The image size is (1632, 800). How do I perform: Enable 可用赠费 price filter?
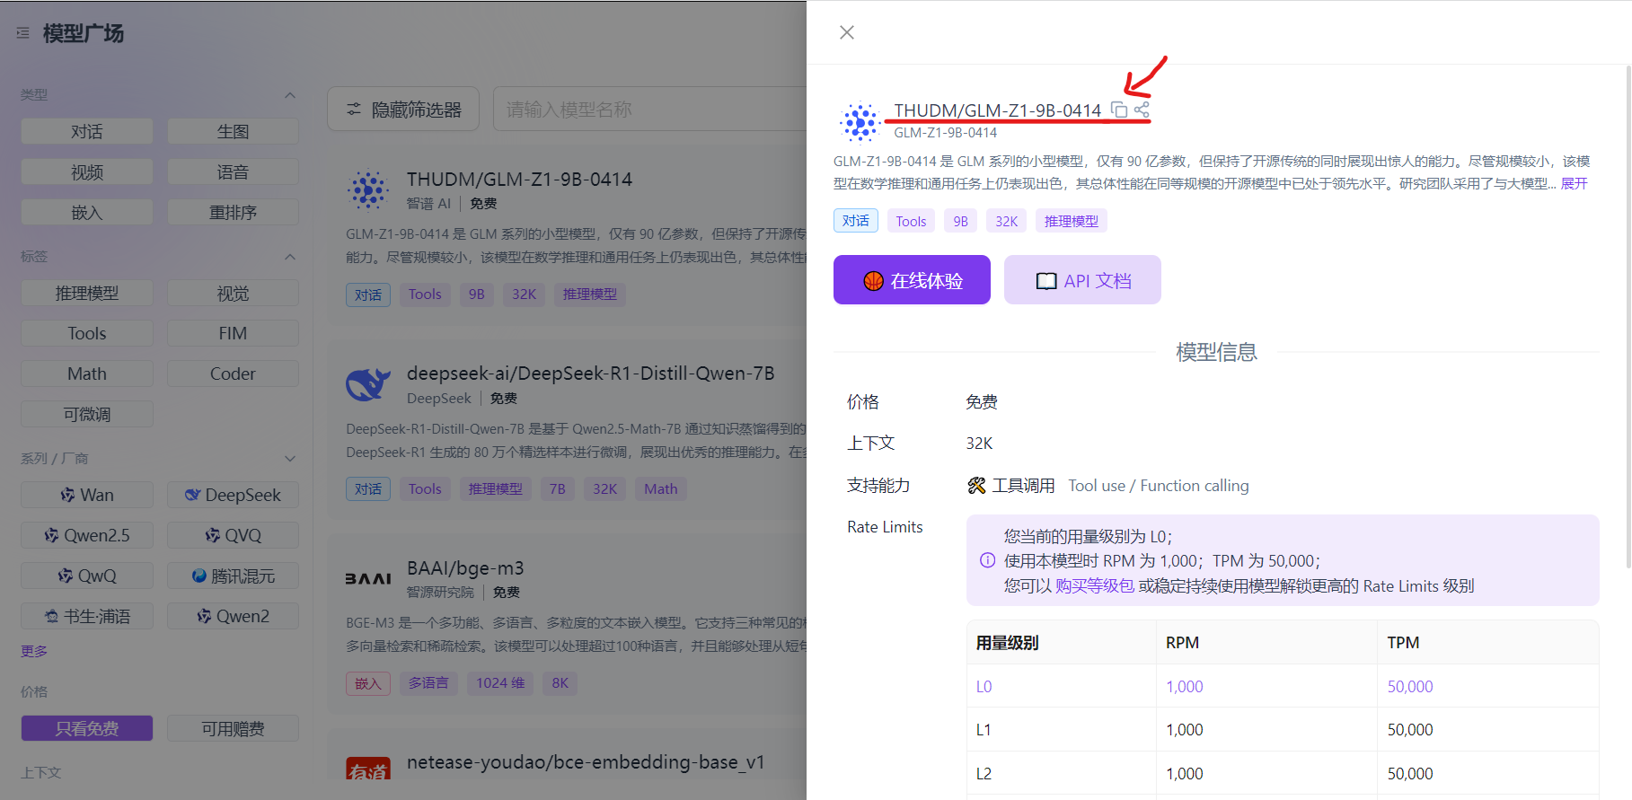click(x=233, y=728)
